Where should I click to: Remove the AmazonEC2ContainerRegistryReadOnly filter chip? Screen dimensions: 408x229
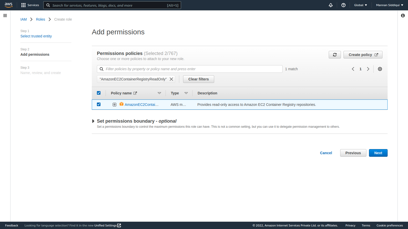point(171,79)
